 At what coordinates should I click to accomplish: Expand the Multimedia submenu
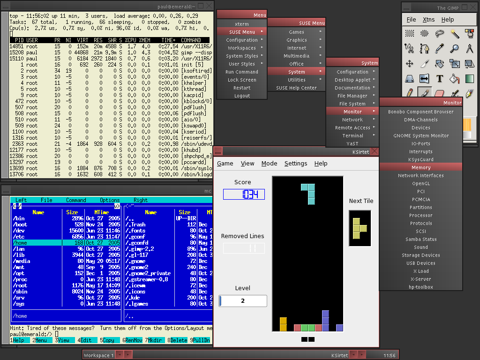tap(296, 56)
